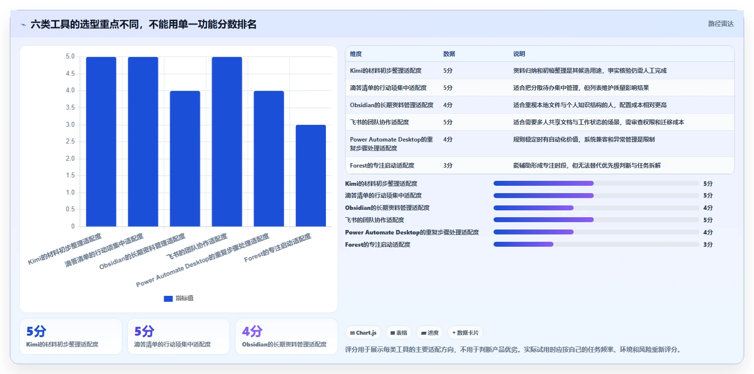Open the Kimi 5分 data card
The image size is (754, 374).
click(x=71, y=336)
